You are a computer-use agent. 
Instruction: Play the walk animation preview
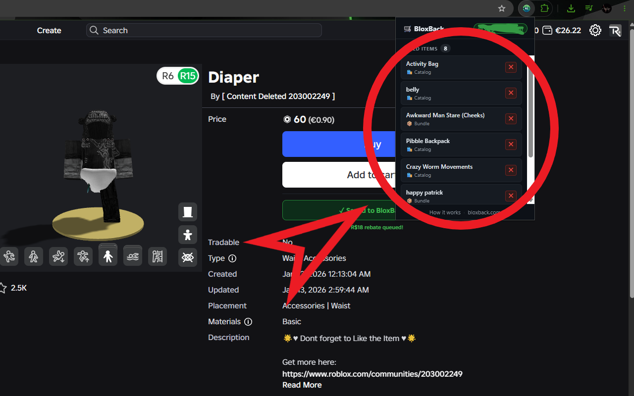click(34, 256)
